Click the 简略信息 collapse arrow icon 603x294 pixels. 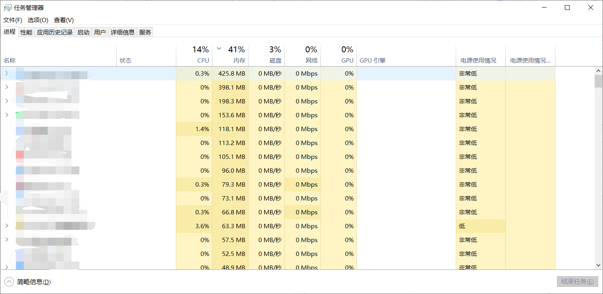click(x=9, y=282)
